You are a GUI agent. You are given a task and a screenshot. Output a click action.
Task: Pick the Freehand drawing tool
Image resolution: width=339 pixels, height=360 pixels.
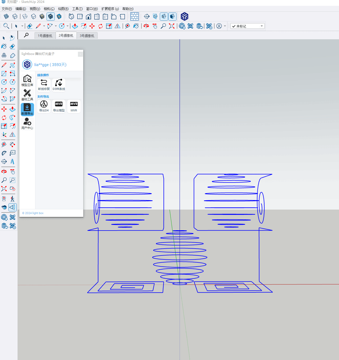click(12, 65)
